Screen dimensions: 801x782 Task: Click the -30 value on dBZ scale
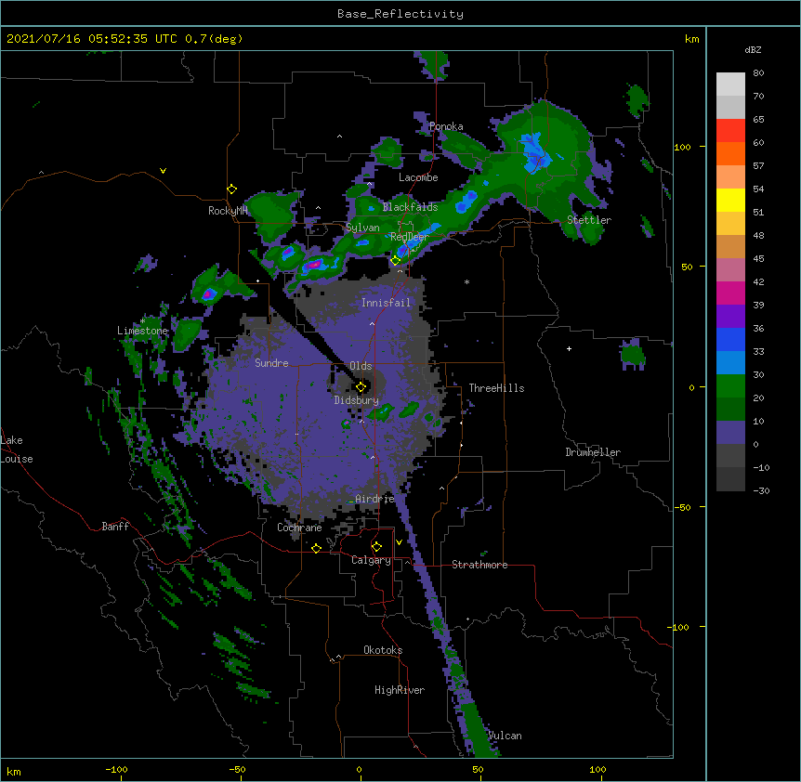[761, 490]
